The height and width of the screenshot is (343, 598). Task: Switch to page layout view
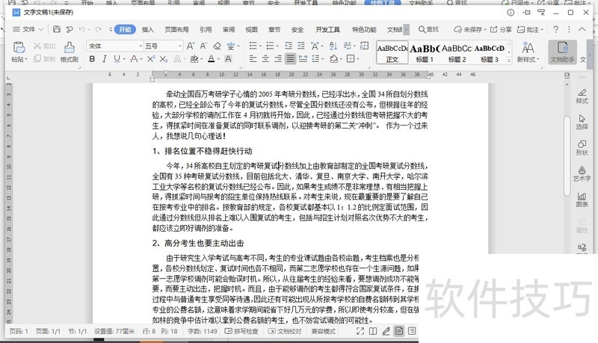coord(399,331)
